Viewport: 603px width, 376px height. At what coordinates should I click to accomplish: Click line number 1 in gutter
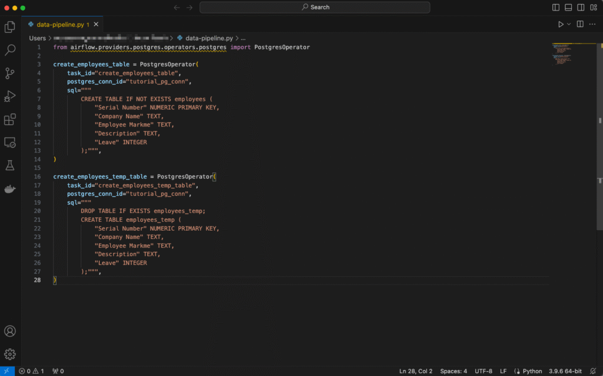tap(39, 47)
